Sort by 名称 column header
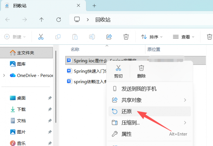This screenshot has height=146, width=213. pyautogui.click(x=75, y=49)
